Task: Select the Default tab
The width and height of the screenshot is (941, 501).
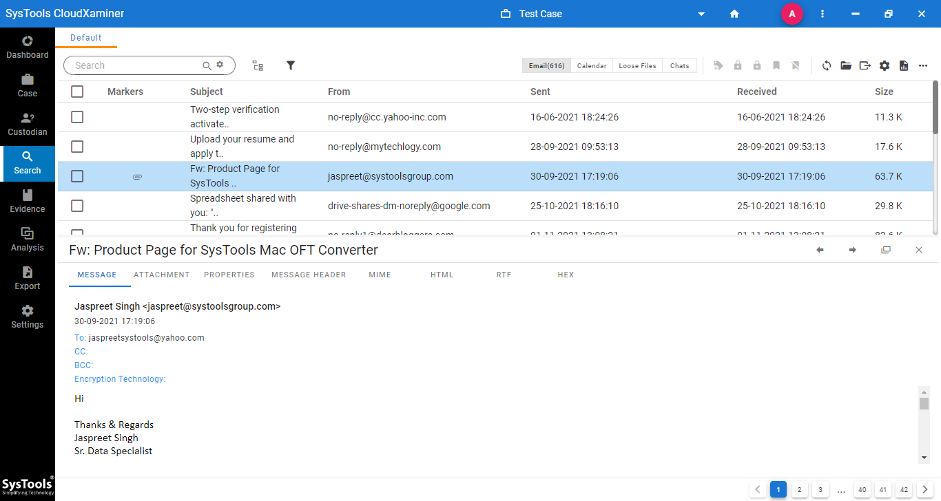Action: pos(86,38)
